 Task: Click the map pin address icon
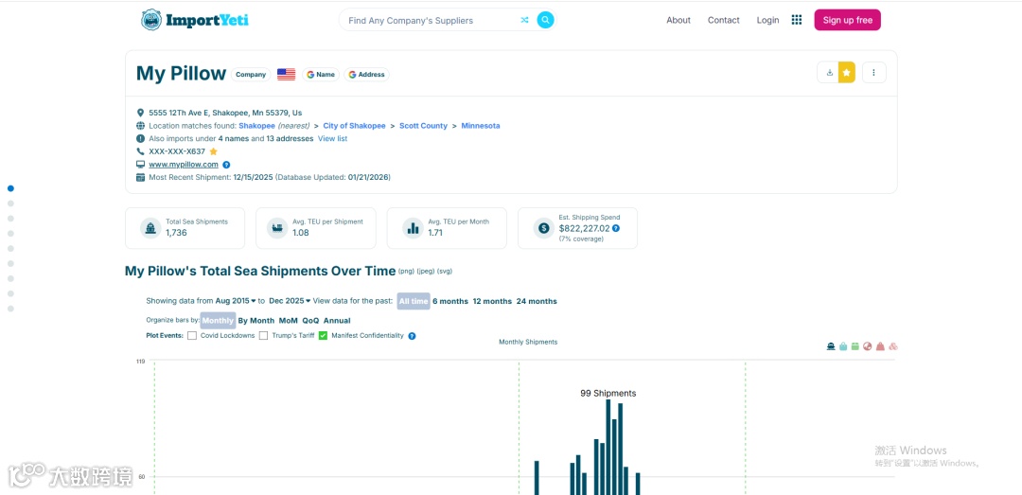(x=140, y=113)
